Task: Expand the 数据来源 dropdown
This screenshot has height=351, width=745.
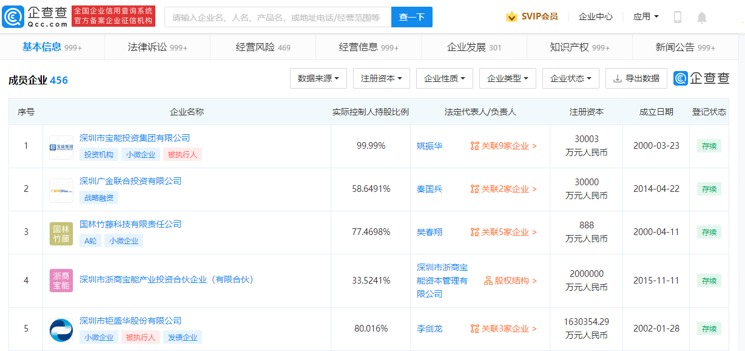Action: [x=319, y=78]
